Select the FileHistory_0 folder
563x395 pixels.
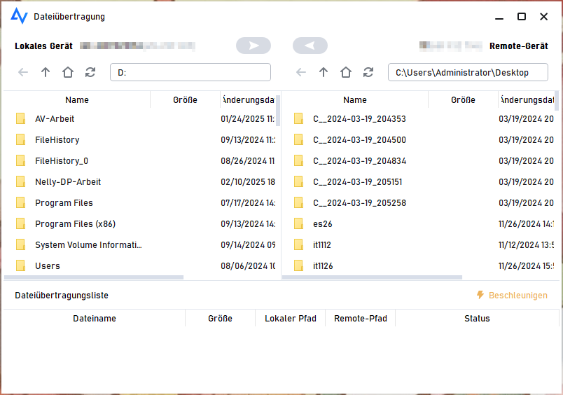click(x=140, y=161)
